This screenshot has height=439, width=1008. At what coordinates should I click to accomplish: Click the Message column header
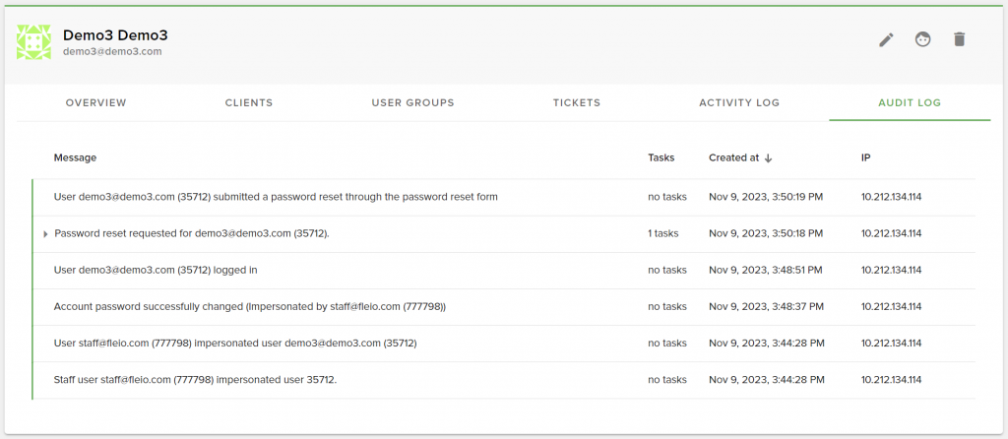[x=75, y=157]
